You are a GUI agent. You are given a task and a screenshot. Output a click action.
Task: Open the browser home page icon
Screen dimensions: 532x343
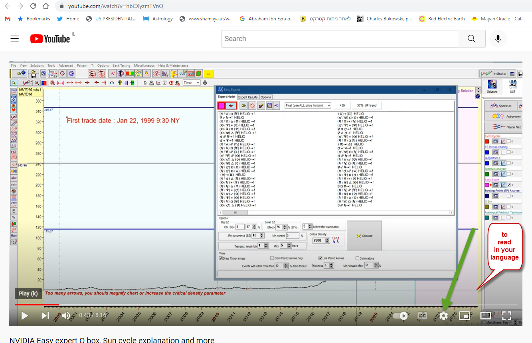[46, 6]
